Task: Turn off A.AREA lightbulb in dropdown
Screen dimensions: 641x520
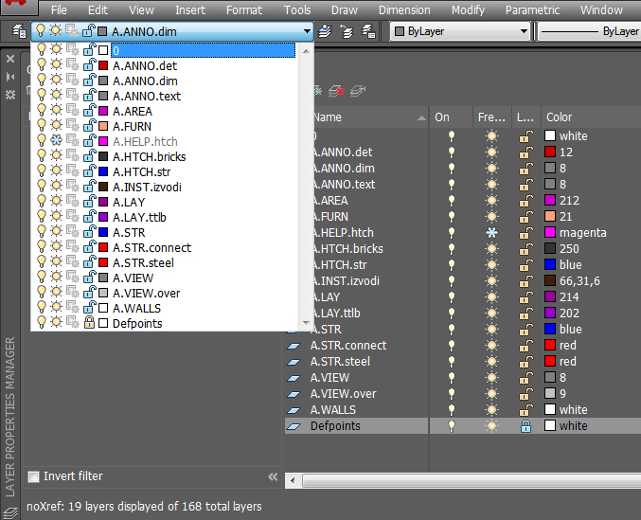Action: click(x=41, y=111)
